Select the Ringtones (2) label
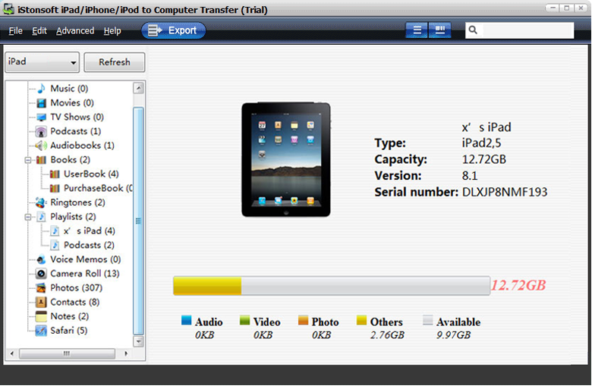592x389 pixels. [x=77, y=202]
